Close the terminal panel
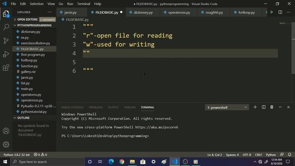Image resolution: width=295 pixels, height=166 pixels. click(x=289, y=107)
